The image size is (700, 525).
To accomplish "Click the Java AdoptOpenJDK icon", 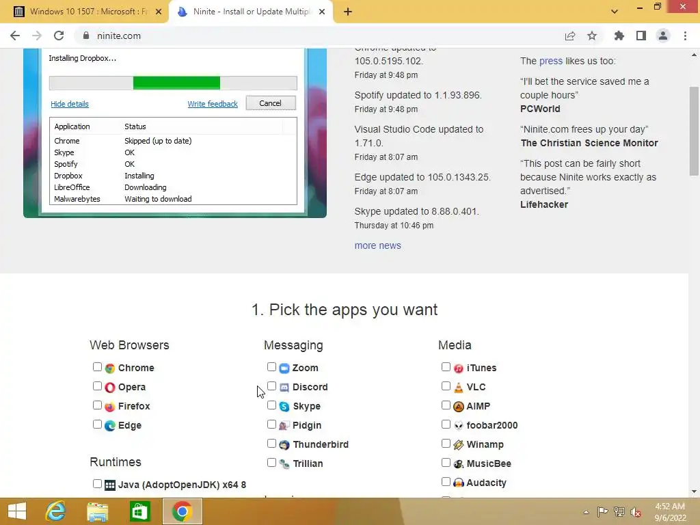I will 110,485.
